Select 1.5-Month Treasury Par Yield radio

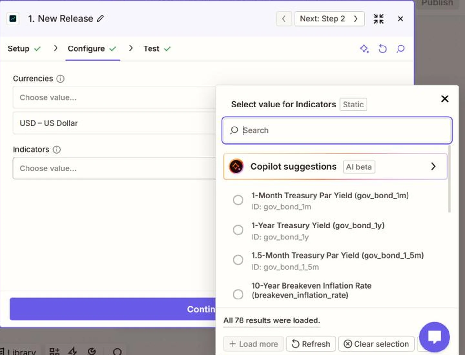[238, 260]
